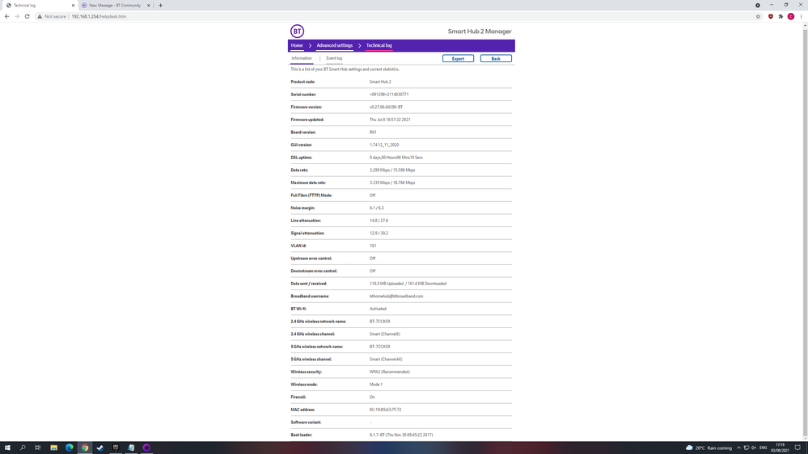Click the MAC address value 8C:19:B5:63:7F:72
808x454 pixels.
[x=385, y=410]
